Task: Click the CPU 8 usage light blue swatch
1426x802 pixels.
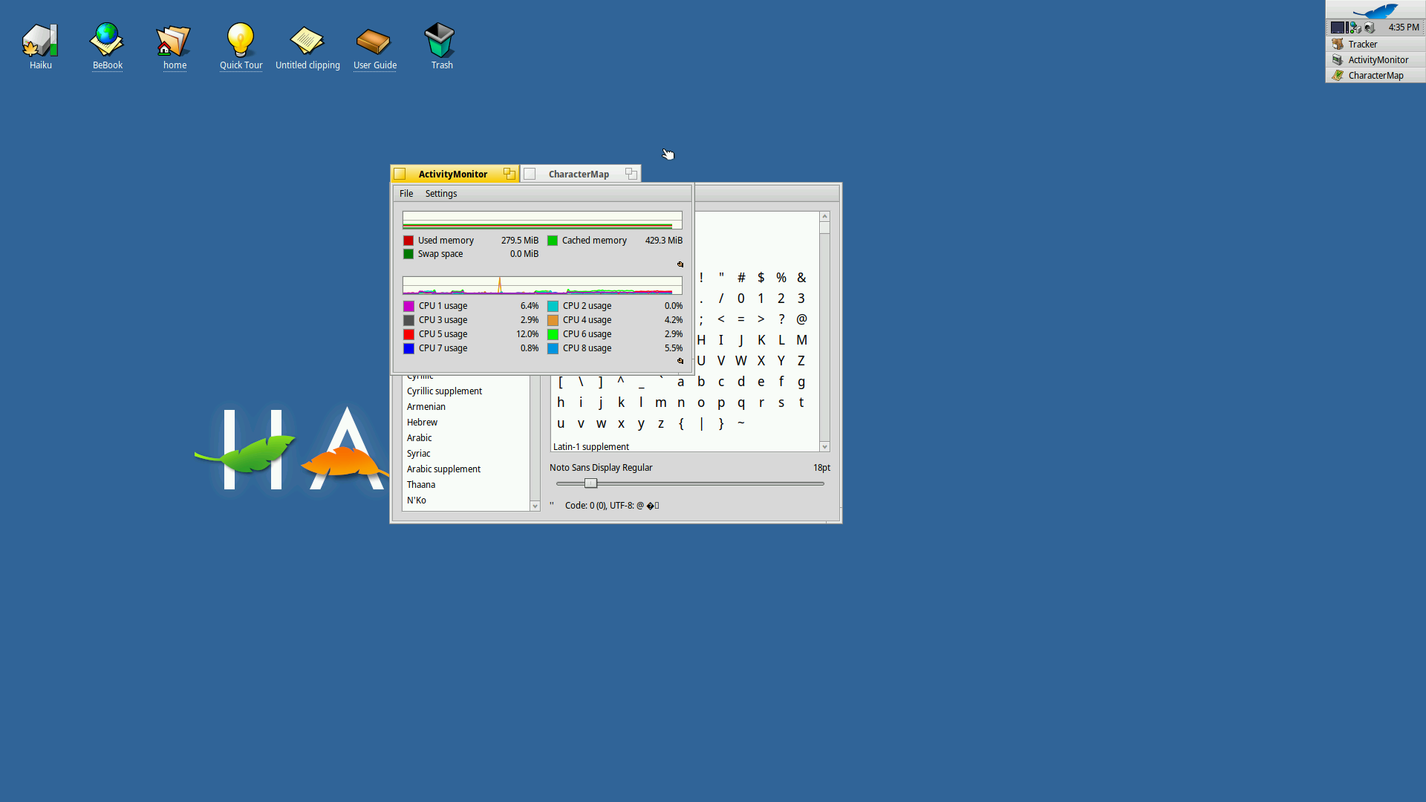Action: (x=553, y=348)
